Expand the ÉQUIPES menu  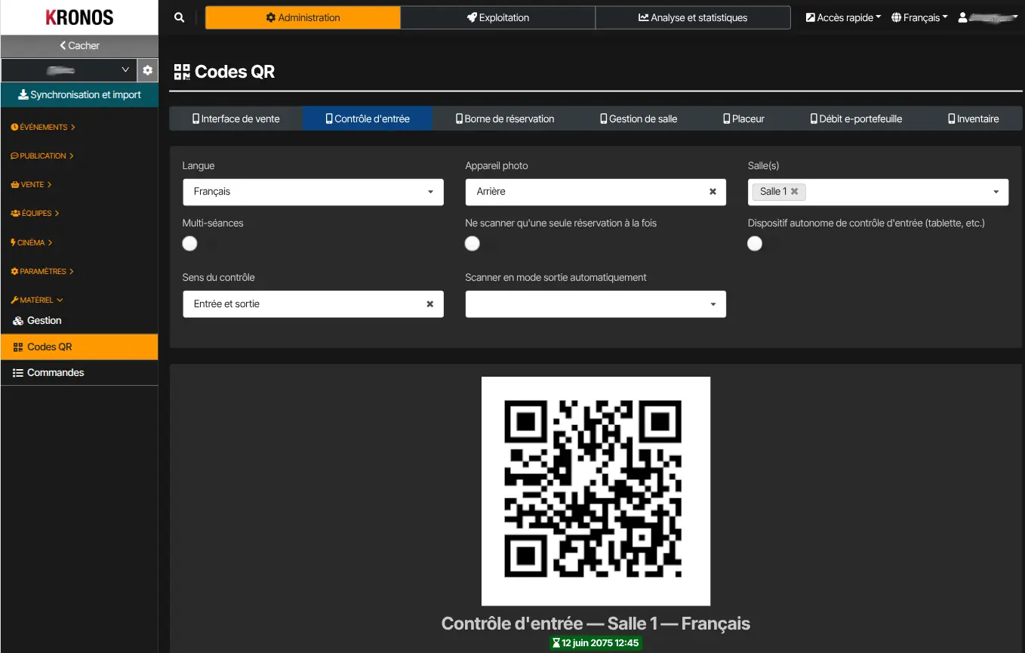(35, 213)
